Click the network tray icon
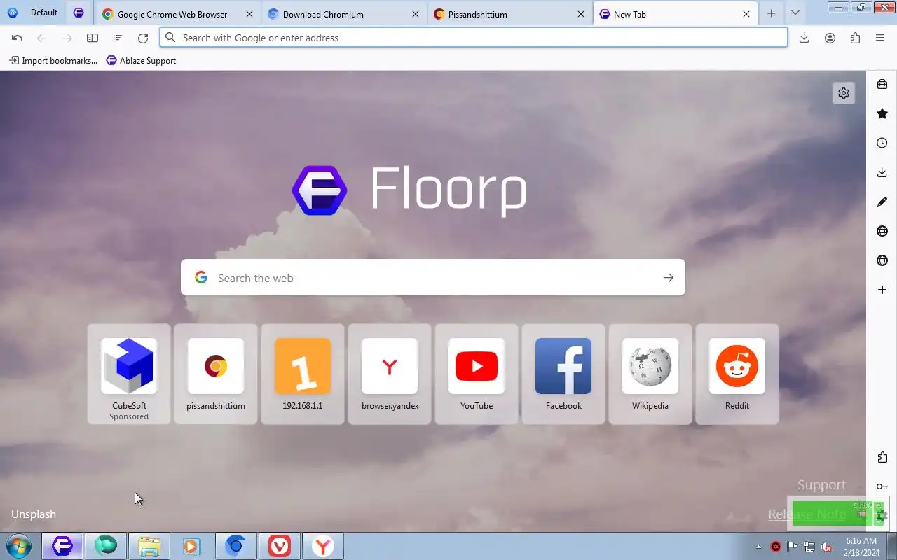 click(809, 547)
